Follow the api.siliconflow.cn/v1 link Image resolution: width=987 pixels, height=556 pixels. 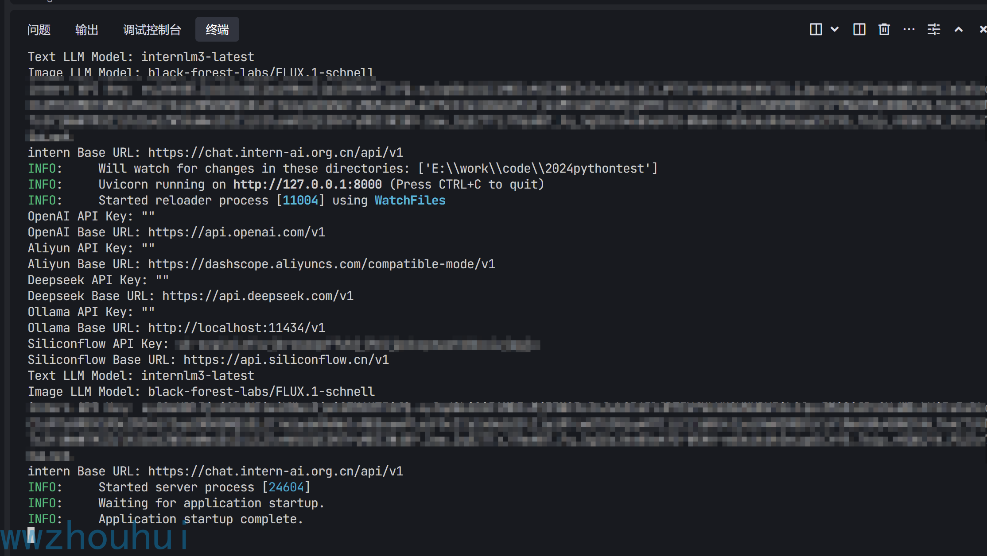point(286,359)
